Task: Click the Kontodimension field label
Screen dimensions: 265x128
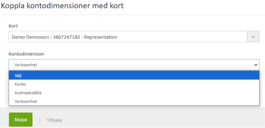Action: [x=26, y=54]
